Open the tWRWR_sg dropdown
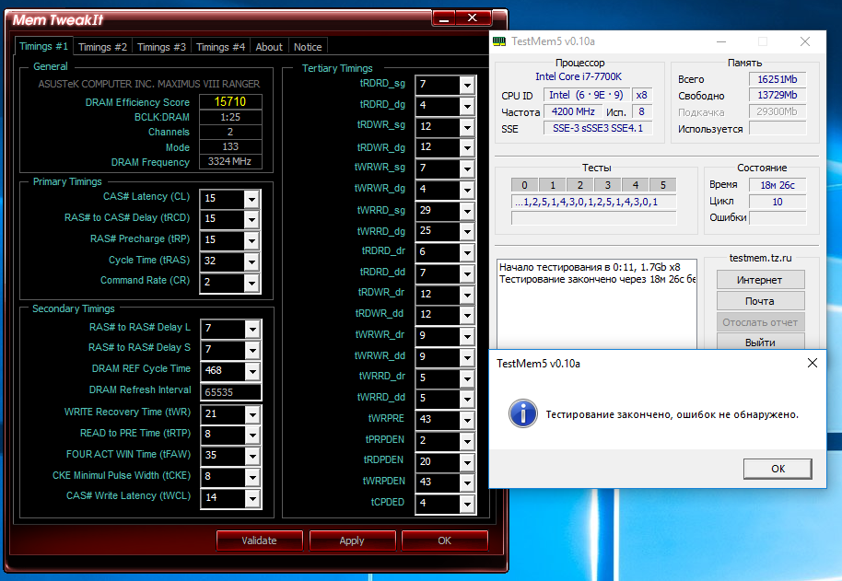Image resolution: width=842 pixels, height=581 pixels. [467, 168]
